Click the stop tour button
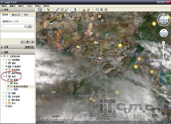 pos(27,42)
